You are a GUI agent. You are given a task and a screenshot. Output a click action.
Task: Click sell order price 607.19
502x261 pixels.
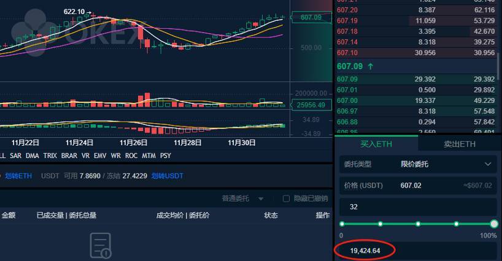point(347,21)
